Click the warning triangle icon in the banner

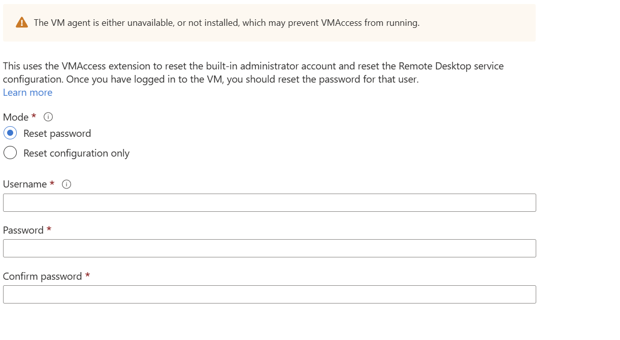coord(21,22)
